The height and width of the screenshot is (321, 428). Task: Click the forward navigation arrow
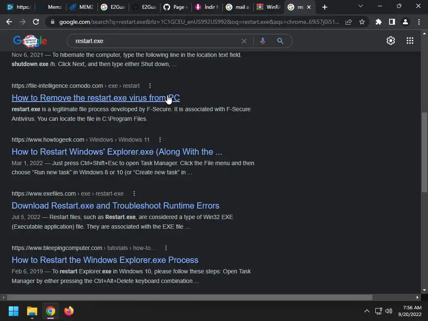pos(23,22)
